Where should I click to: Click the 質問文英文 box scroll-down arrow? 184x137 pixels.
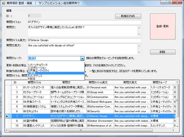click(x=139, y=52)
